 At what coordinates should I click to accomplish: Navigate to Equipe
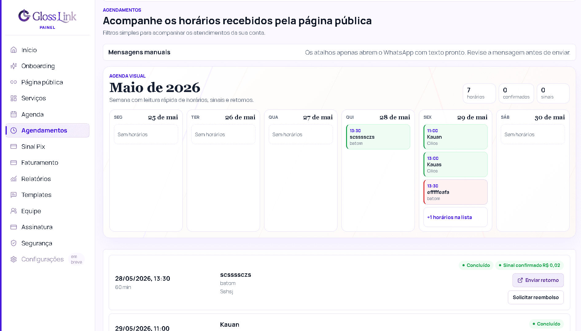pyautogui.click(x=47, y=211)
